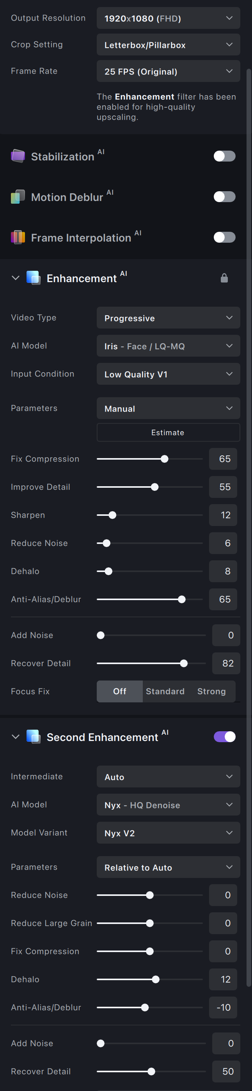Enable the Stabilization toggle
The height and width of the screenshot is (1091, 252).
(224, 156)
